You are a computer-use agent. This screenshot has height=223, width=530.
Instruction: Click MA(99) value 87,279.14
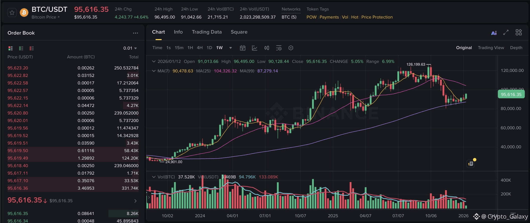click(x=268, y=71)
